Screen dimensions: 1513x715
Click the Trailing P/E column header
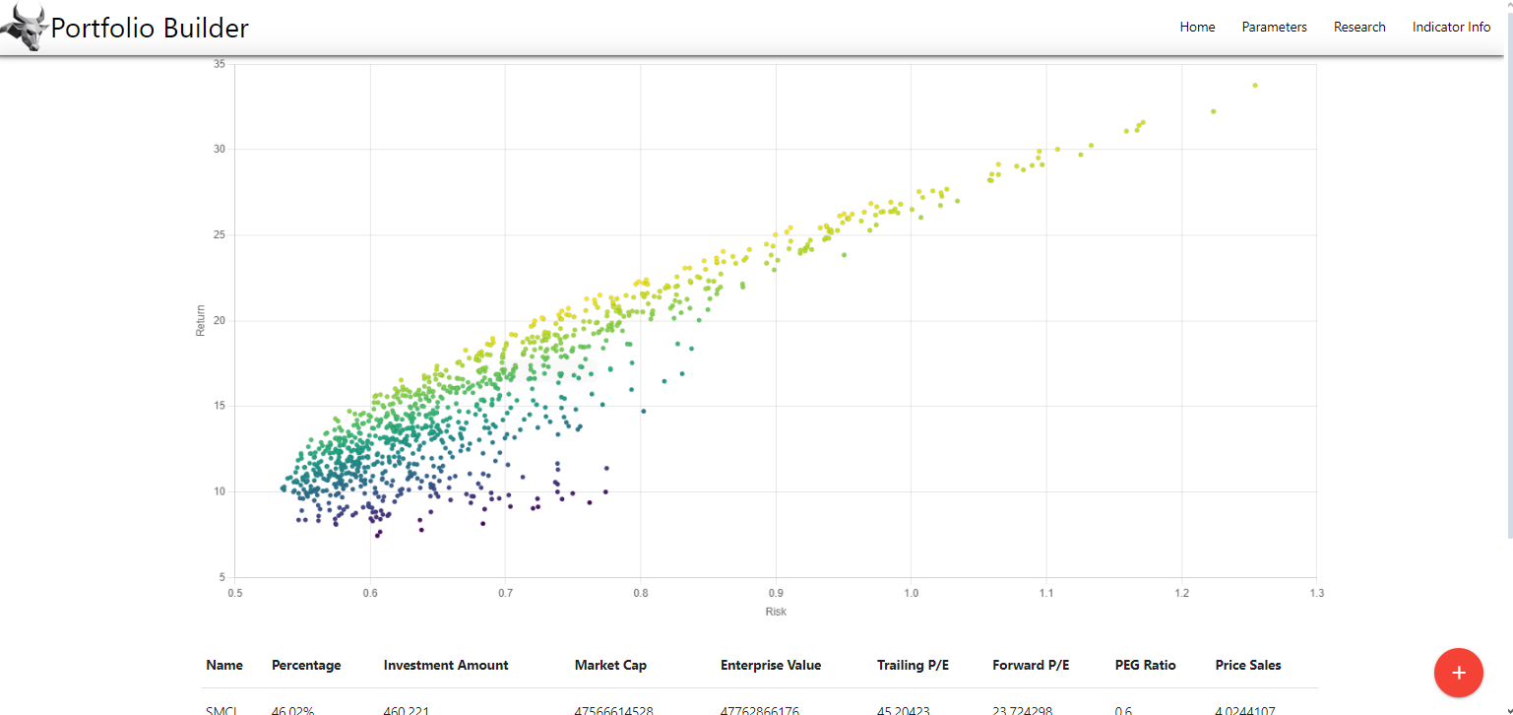[913, 665]
